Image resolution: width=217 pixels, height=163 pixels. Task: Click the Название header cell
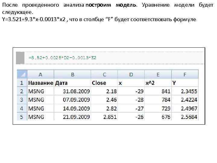pos(40,83)
